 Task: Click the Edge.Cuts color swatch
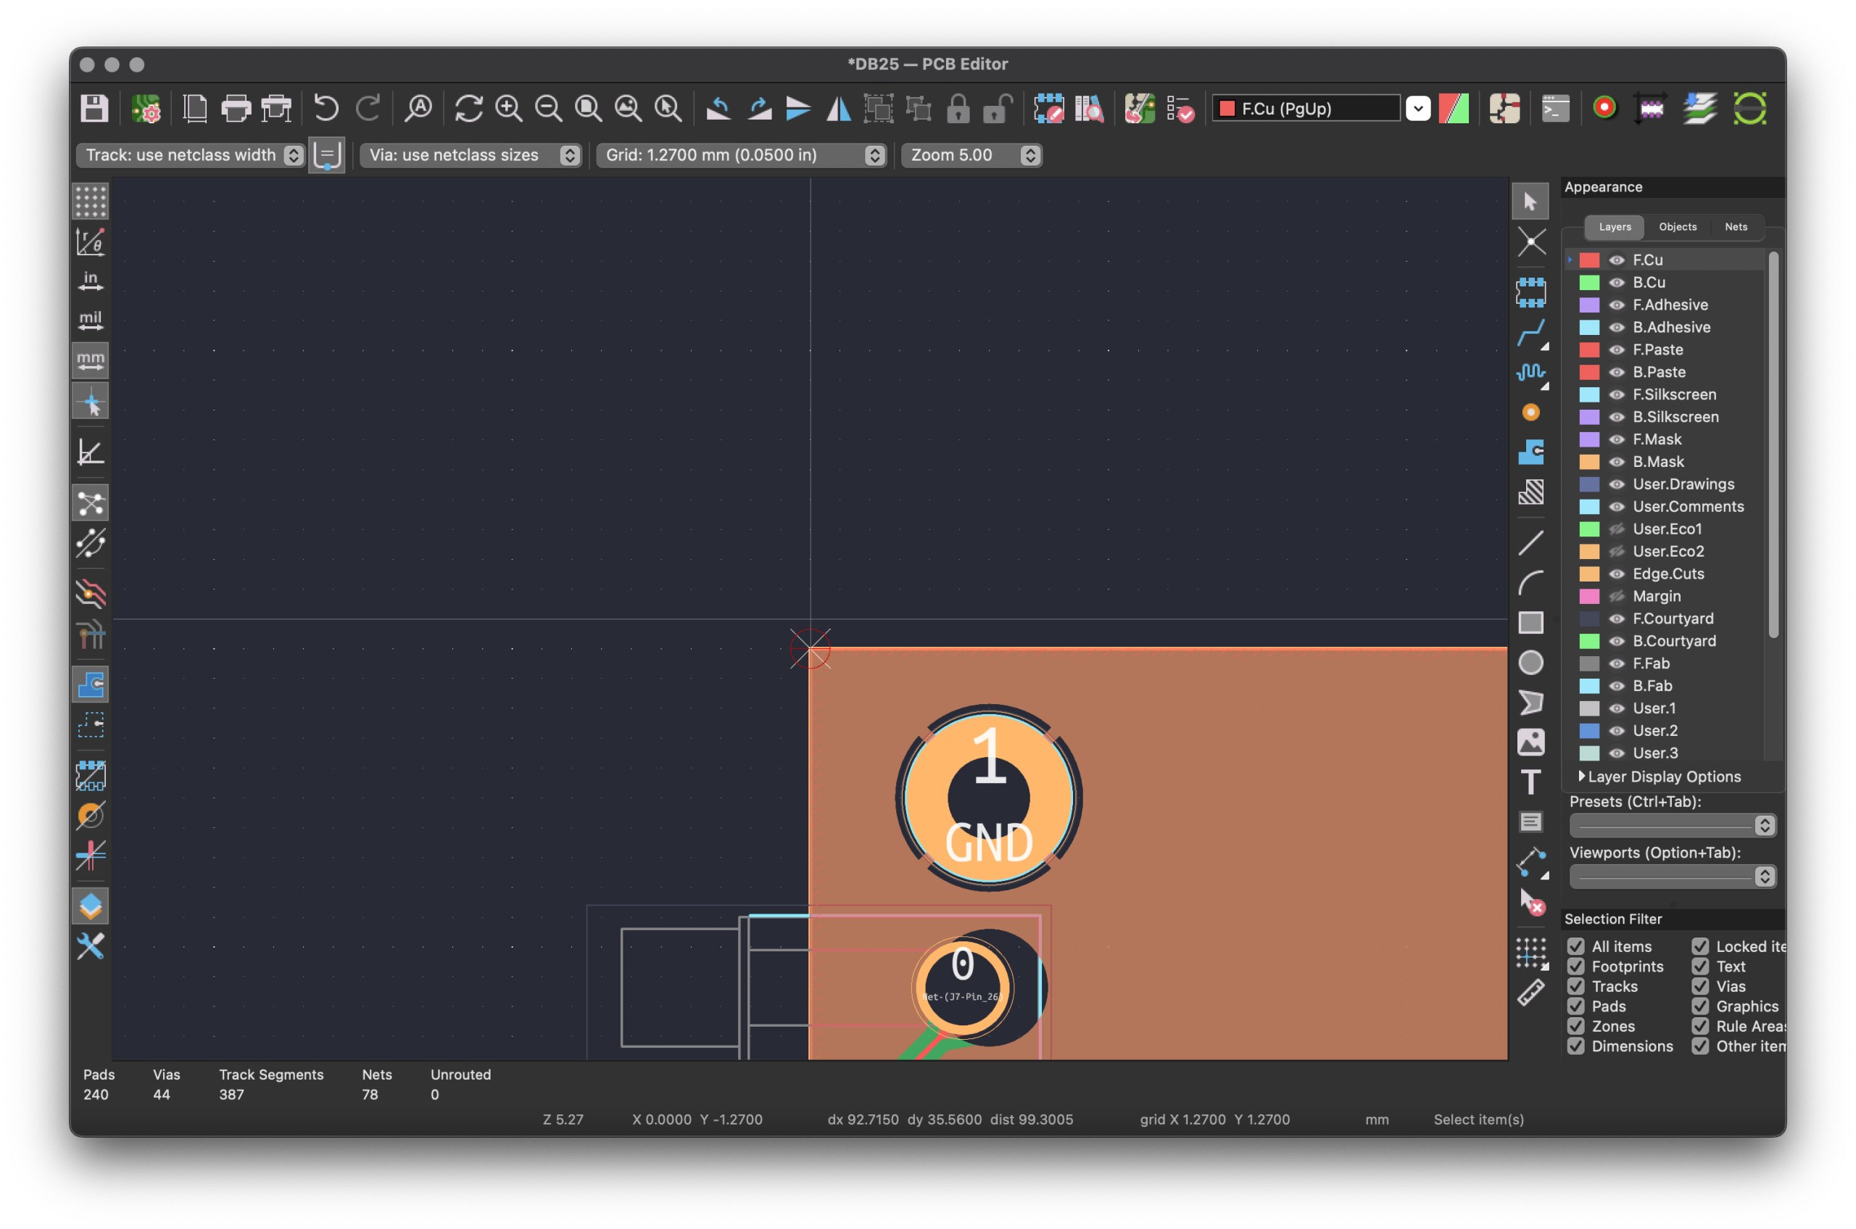[1588, 574]
